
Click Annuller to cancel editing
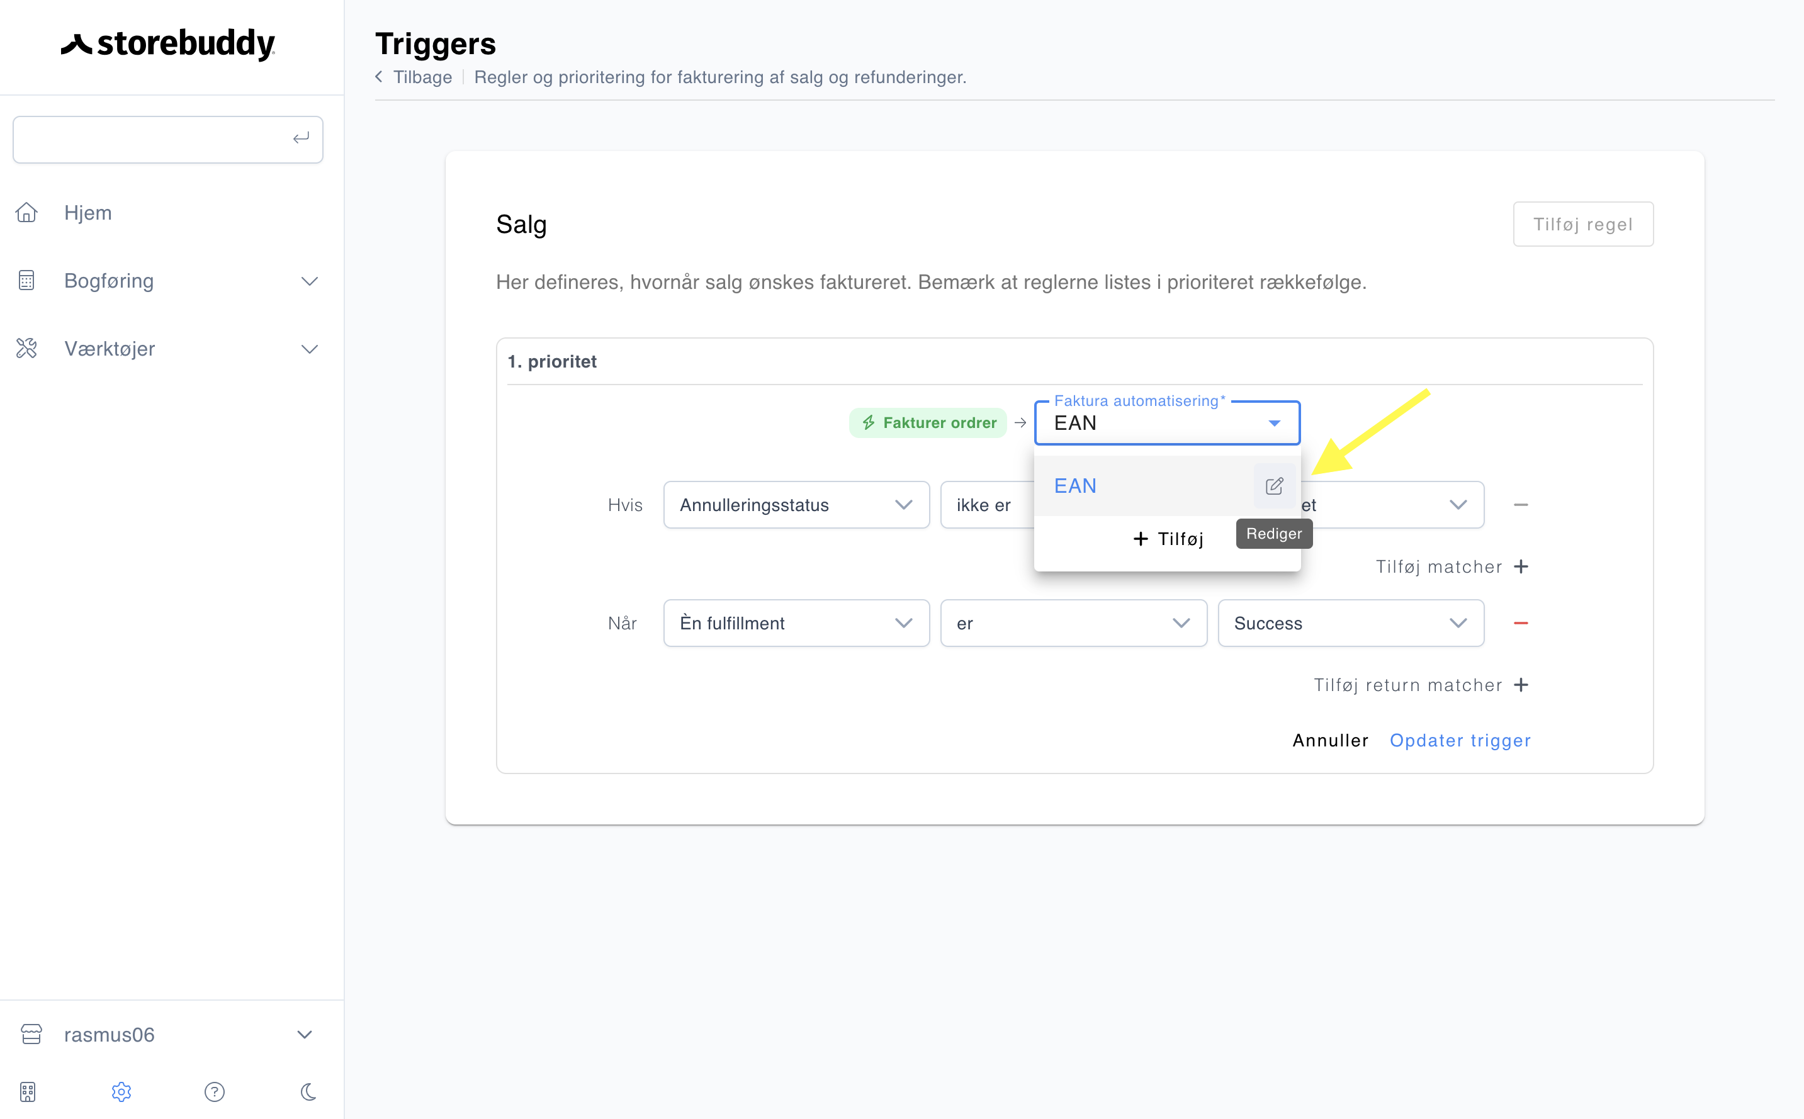click(1329, 740)
